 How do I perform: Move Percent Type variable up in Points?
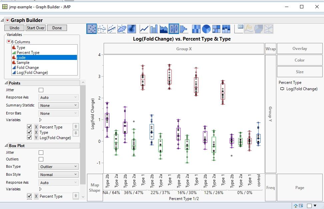click(76, 126)
